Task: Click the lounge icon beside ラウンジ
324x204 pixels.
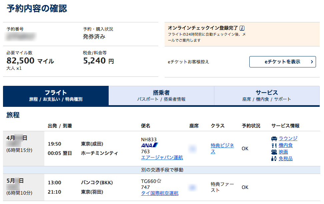Action: (274, 138)
